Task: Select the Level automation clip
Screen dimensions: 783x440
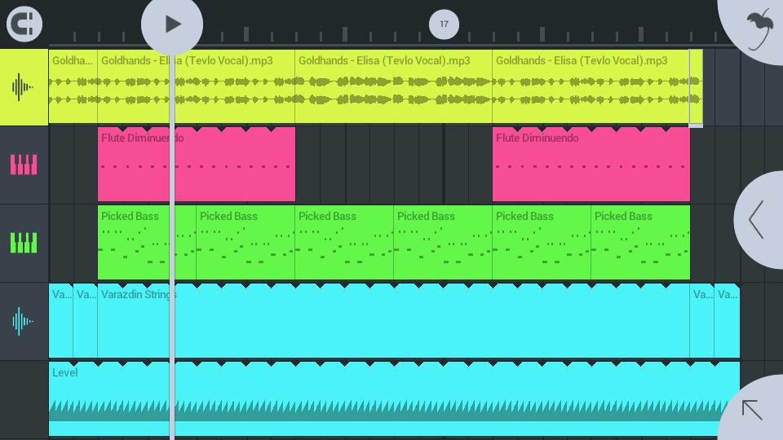Action: pos(391,399)
